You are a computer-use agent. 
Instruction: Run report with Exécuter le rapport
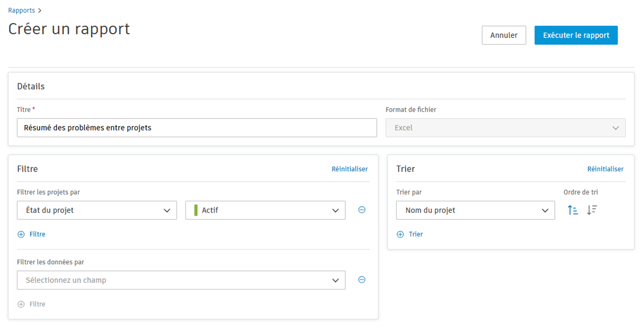coord(576,35)
